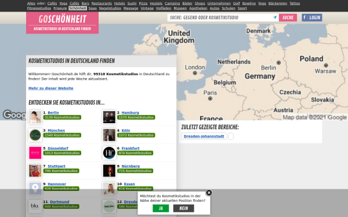Image resolution: width=348 pixels, height=217 pixels.
Task: Click the highlighted Schönheit category
Action: pyautogui.click(x=78, y=8)
